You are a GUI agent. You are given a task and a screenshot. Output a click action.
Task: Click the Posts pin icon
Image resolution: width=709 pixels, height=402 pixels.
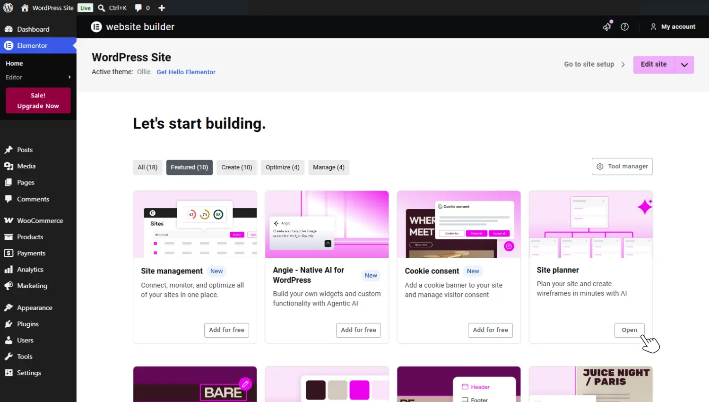(9, 150)
